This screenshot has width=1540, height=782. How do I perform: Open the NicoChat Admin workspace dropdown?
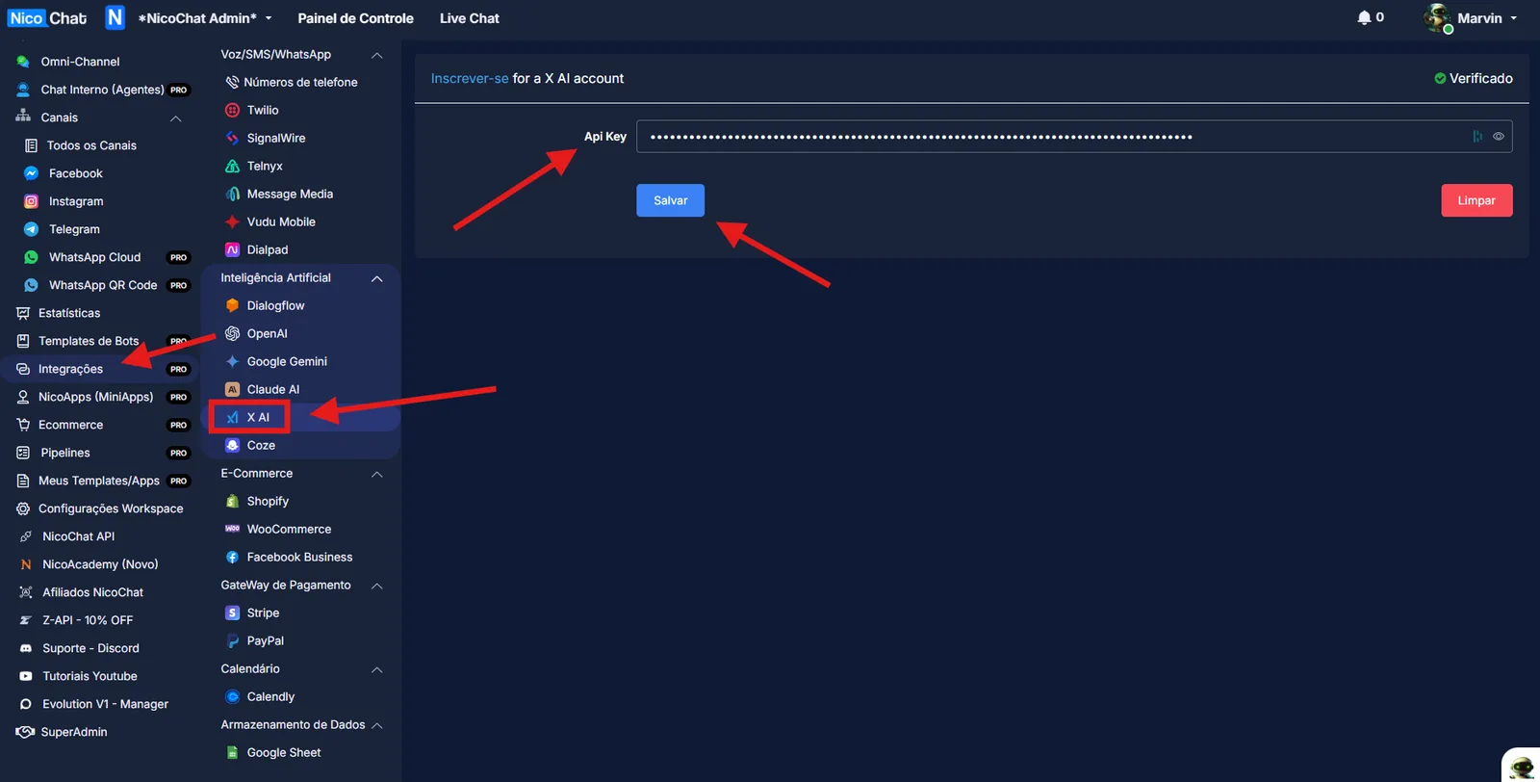(x=204, y=18)
